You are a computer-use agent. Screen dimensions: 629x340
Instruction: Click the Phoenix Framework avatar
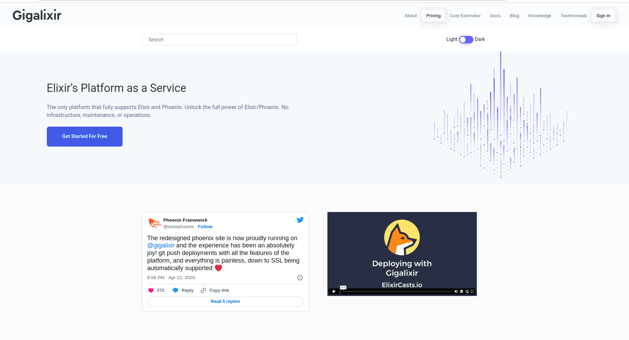(x=155, y=223)
